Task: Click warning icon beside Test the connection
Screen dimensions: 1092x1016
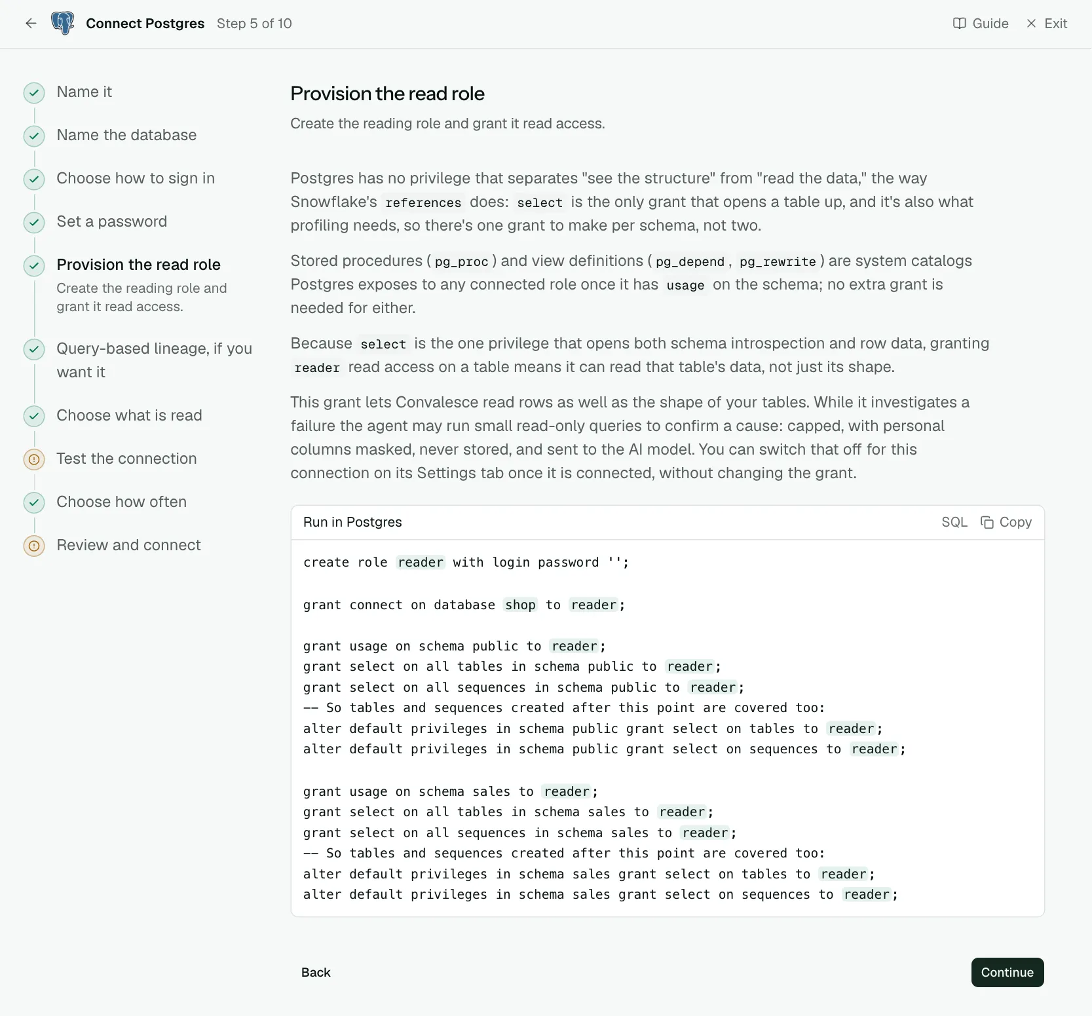Action: (34, 460)
